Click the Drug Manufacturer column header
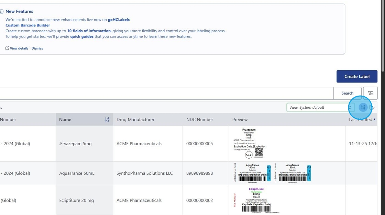385x215 pixels. (148, 119)
